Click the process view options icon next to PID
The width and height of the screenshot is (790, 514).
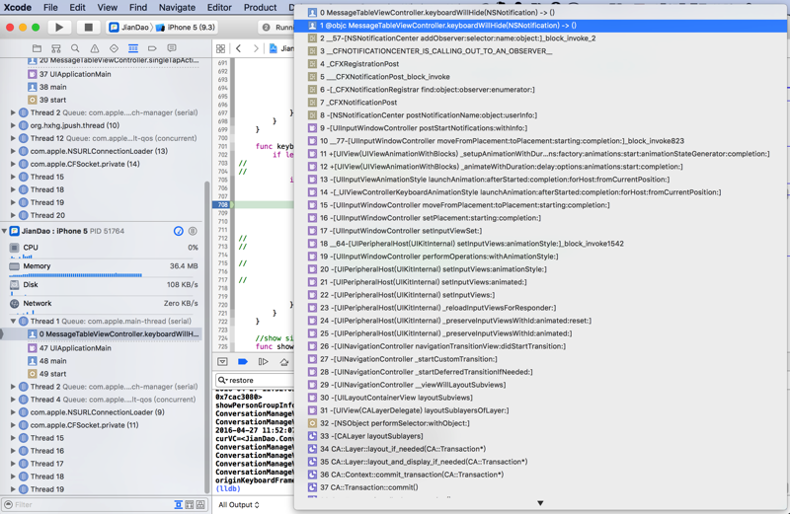[x=193, y=231]
